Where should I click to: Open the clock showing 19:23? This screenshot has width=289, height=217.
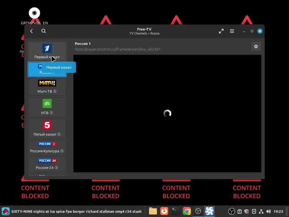(x=278, y=211)
